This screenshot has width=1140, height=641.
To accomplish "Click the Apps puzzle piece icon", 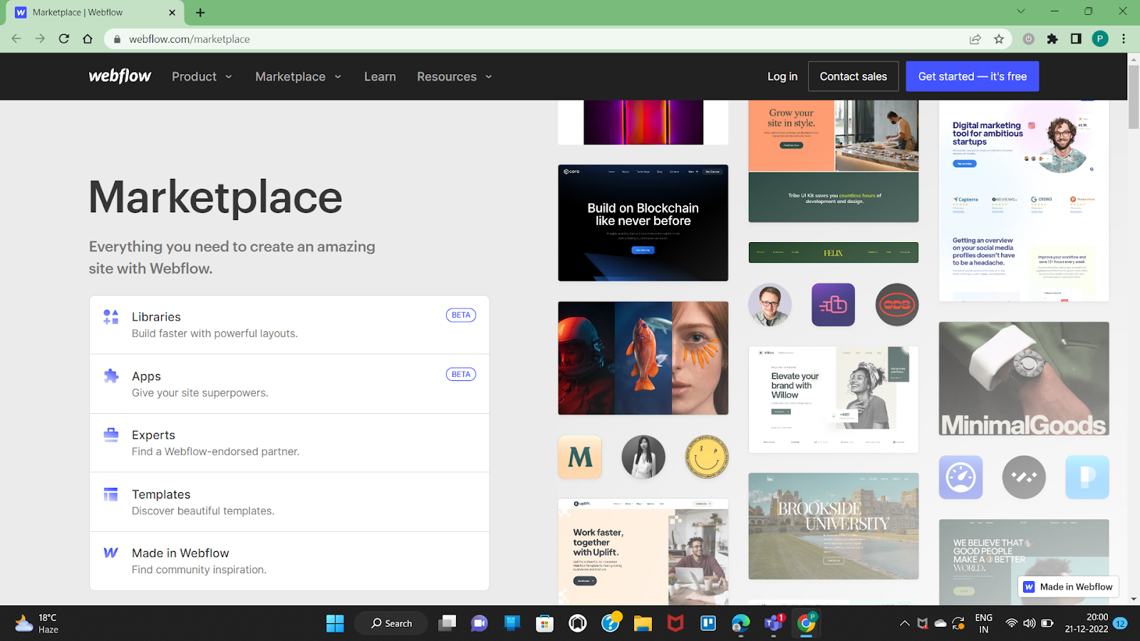I will 111,376.
